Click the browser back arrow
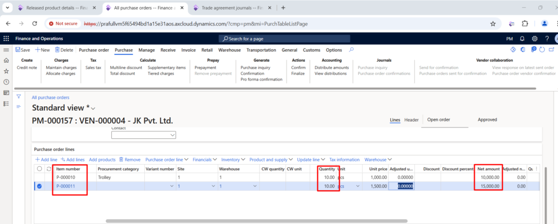Viewport: 558px width, 224px height. [8, 23]
